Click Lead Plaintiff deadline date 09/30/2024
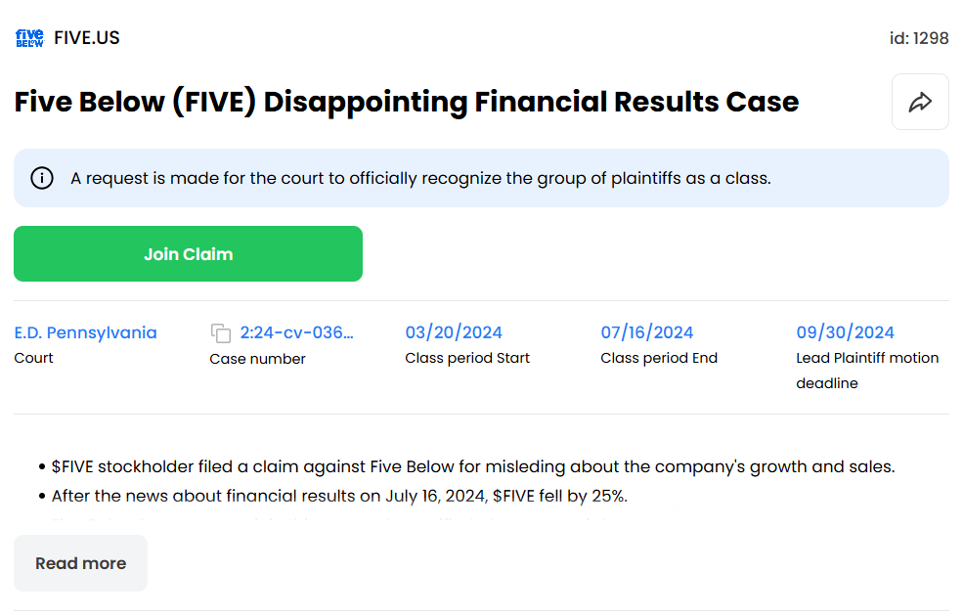 tap(845, 332)
